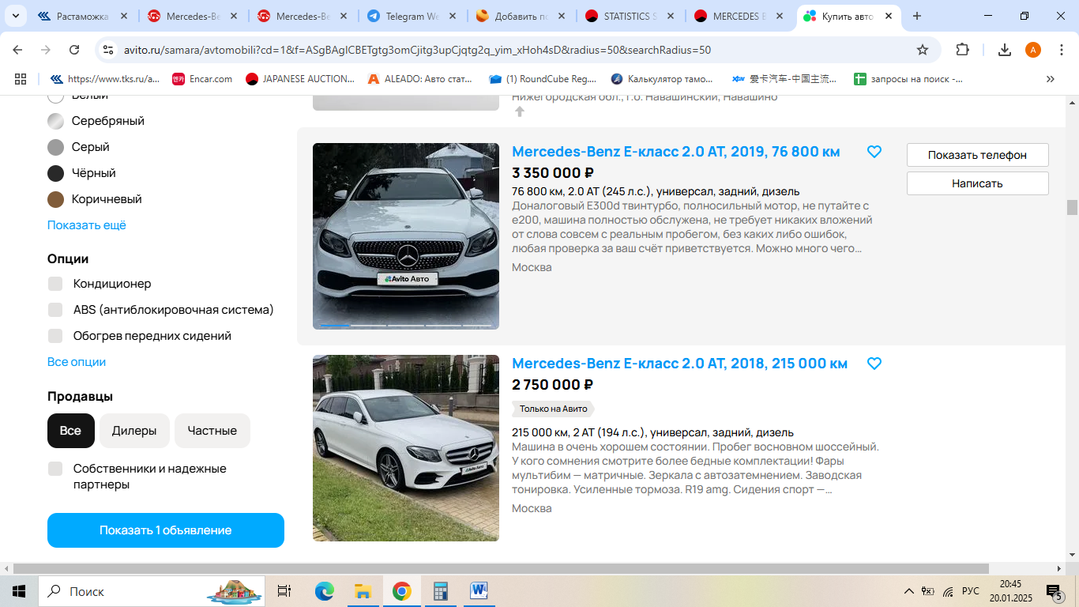Open the ALEADO bookmark
1079x607 pixels.
pos(420,79)
